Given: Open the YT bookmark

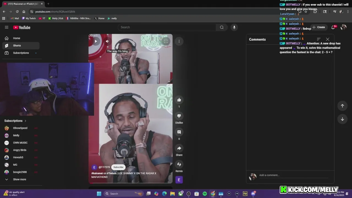Looking at the screenshot, I should coord(42,18).
